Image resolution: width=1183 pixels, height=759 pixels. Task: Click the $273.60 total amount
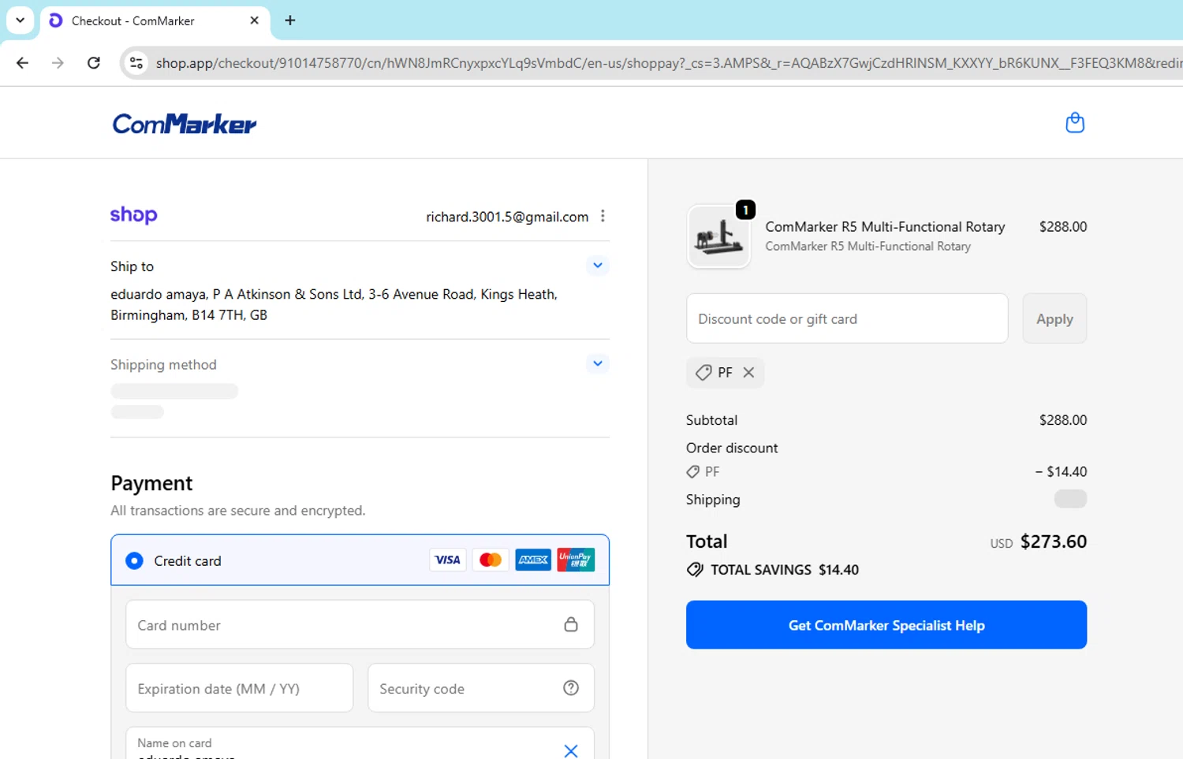tap(1054, 541)
